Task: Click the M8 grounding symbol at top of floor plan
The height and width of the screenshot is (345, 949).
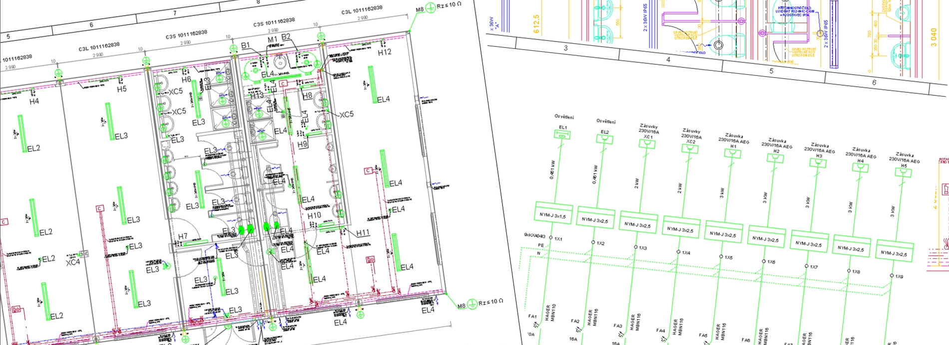Action: [431, 9]
